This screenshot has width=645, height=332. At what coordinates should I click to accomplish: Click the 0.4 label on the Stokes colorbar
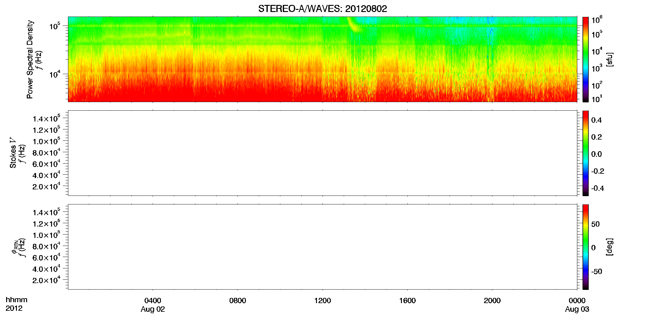(x=596, y=120)
